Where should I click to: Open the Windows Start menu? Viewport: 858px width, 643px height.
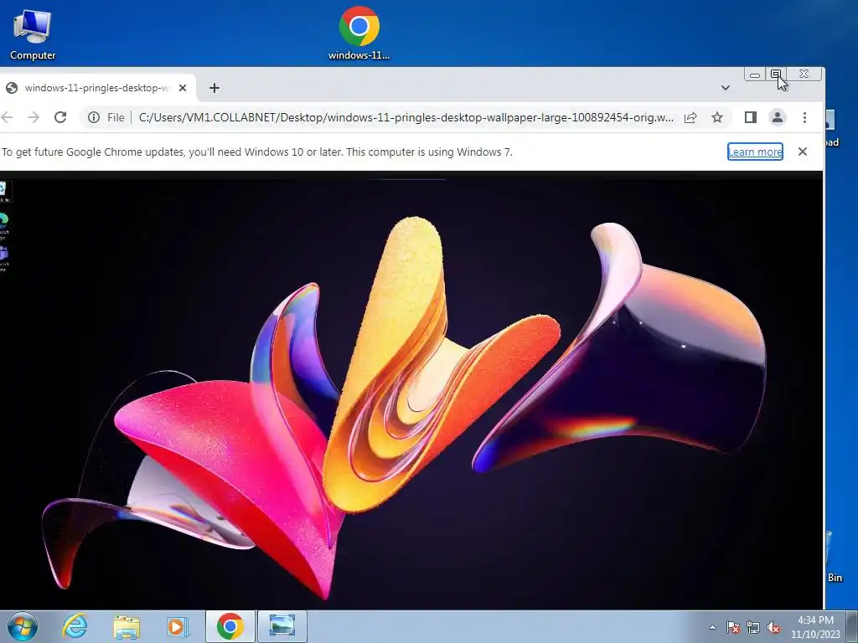tap(22, 626)
